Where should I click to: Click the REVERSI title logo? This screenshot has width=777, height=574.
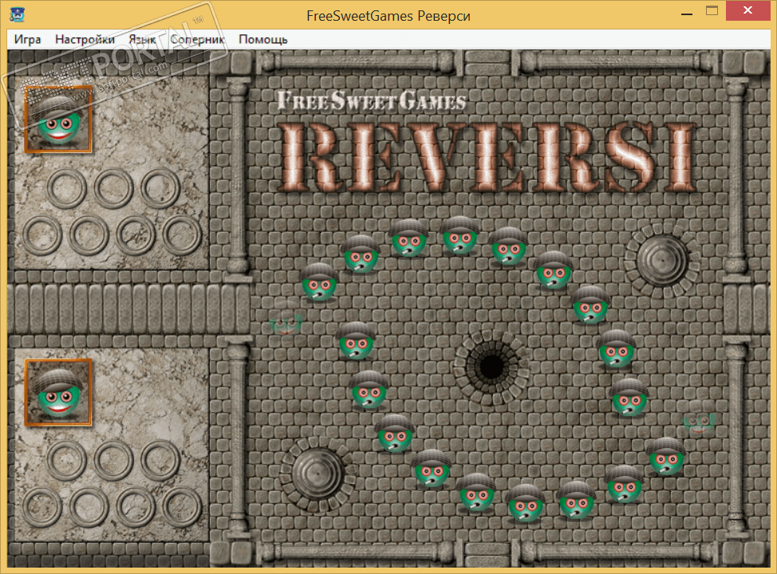pos(487,158)
